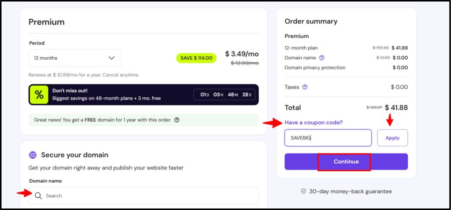Screen dimensions: 451x210
Task: Click the question mark next to Domain name
Action: click(x=322, y=58)
